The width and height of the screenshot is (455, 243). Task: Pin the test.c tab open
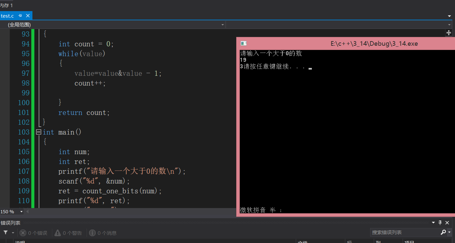[x=20, y=16]
